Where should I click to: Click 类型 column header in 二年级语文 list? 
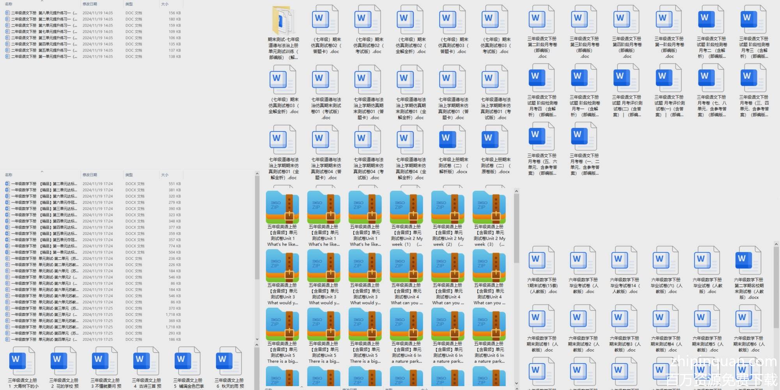pyautogui.click(x=129, y=4)
